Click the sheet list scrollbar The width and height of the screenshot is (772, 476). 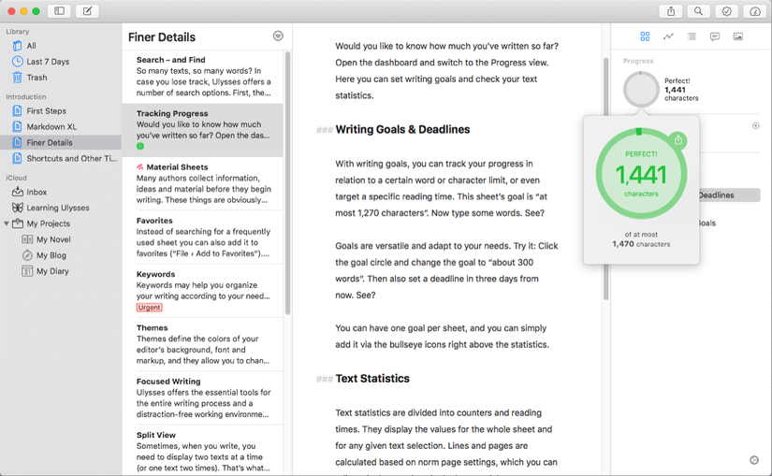point(287,183)
